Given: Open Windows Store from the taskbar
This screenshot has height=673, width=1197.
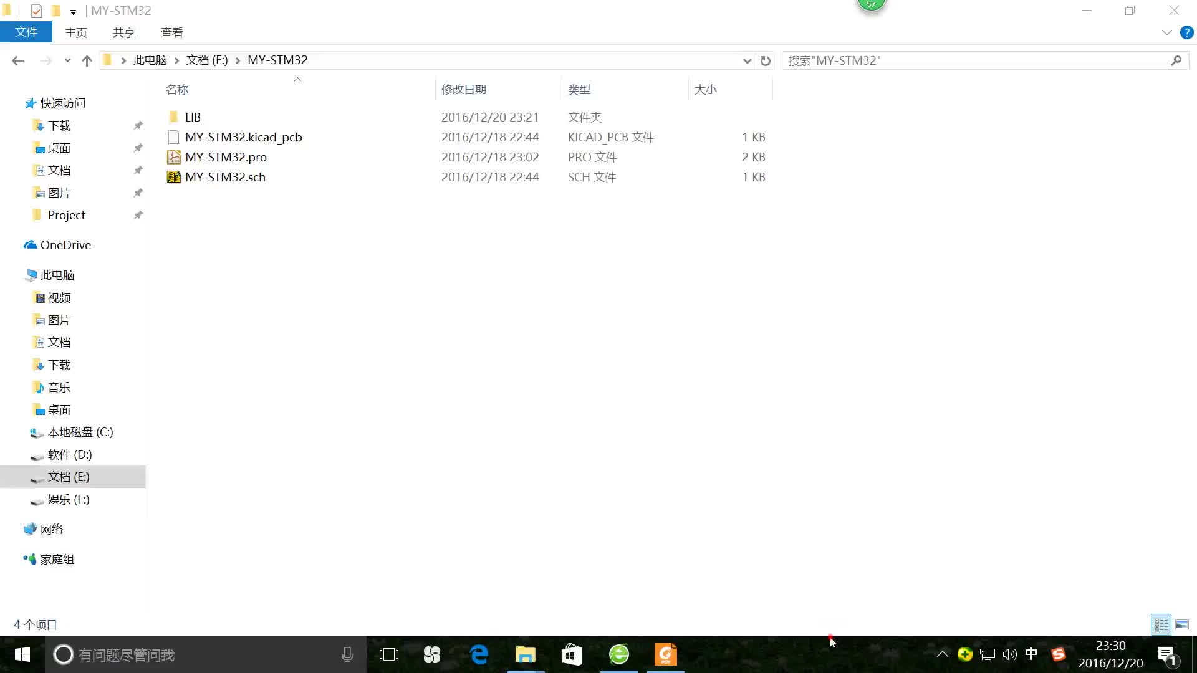Looking at the screenshot, I should (572, 654).
